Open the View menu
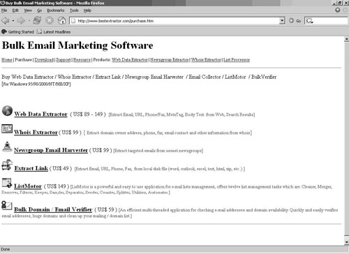This screenshot has width=349, height=254. (28, 10)
